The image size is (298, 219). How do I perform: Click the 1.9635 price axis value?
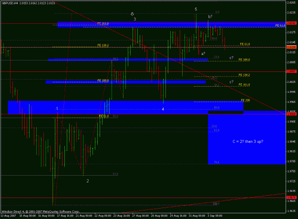click(x=291, y=211)
